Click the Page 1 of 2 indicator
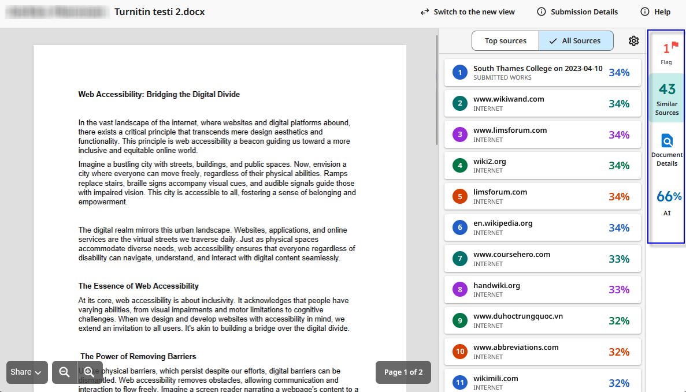 403,372
